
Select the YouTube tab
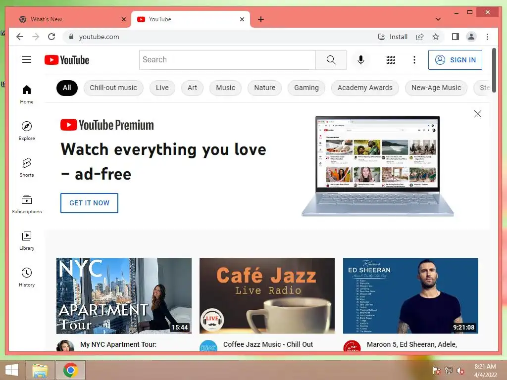pos(191,19)
